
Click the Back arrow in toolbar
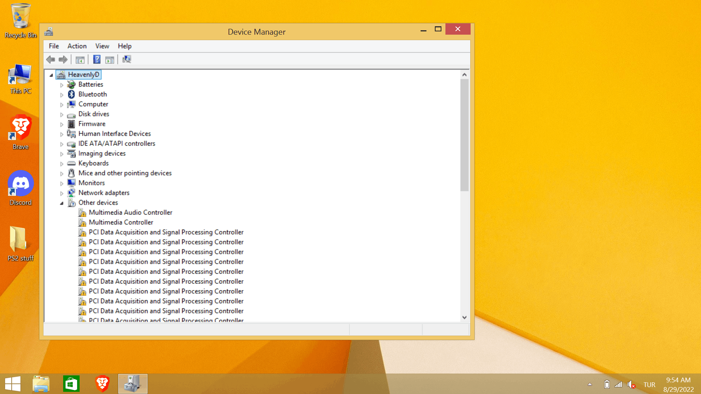[51, 59]
